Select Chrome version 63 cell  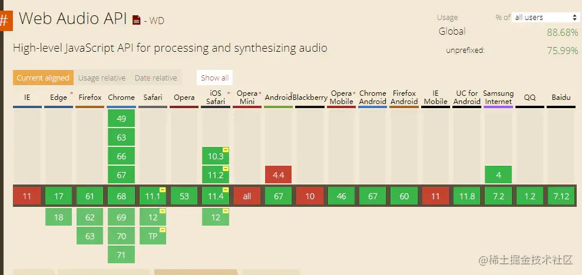pyautogui.click(x=121, y=137)
